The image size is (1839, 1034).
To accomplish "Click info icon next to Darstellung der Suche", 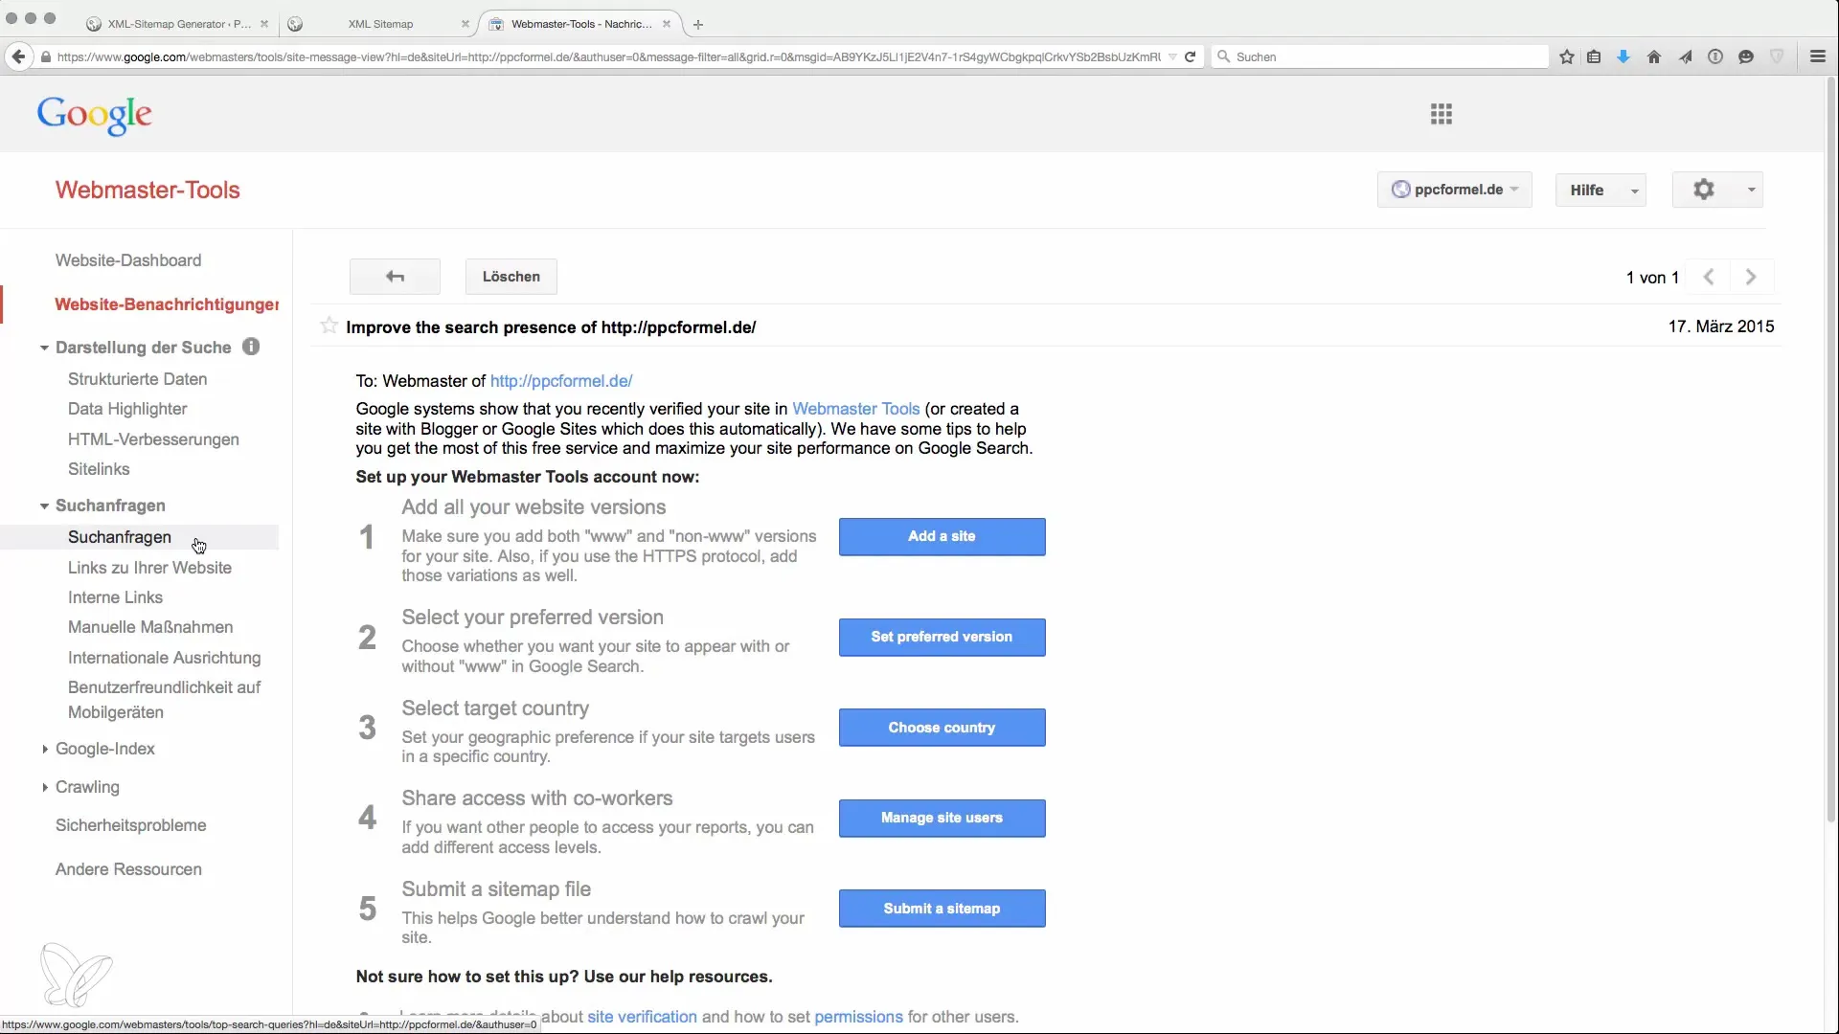I will 251,347.
